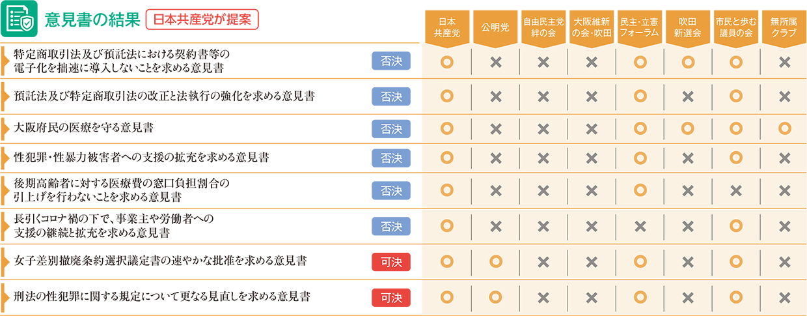This screenshot has width=807, height=316.
Task: Click the 大阪維新の会・吹田 column header
Action: pos(591,28)
